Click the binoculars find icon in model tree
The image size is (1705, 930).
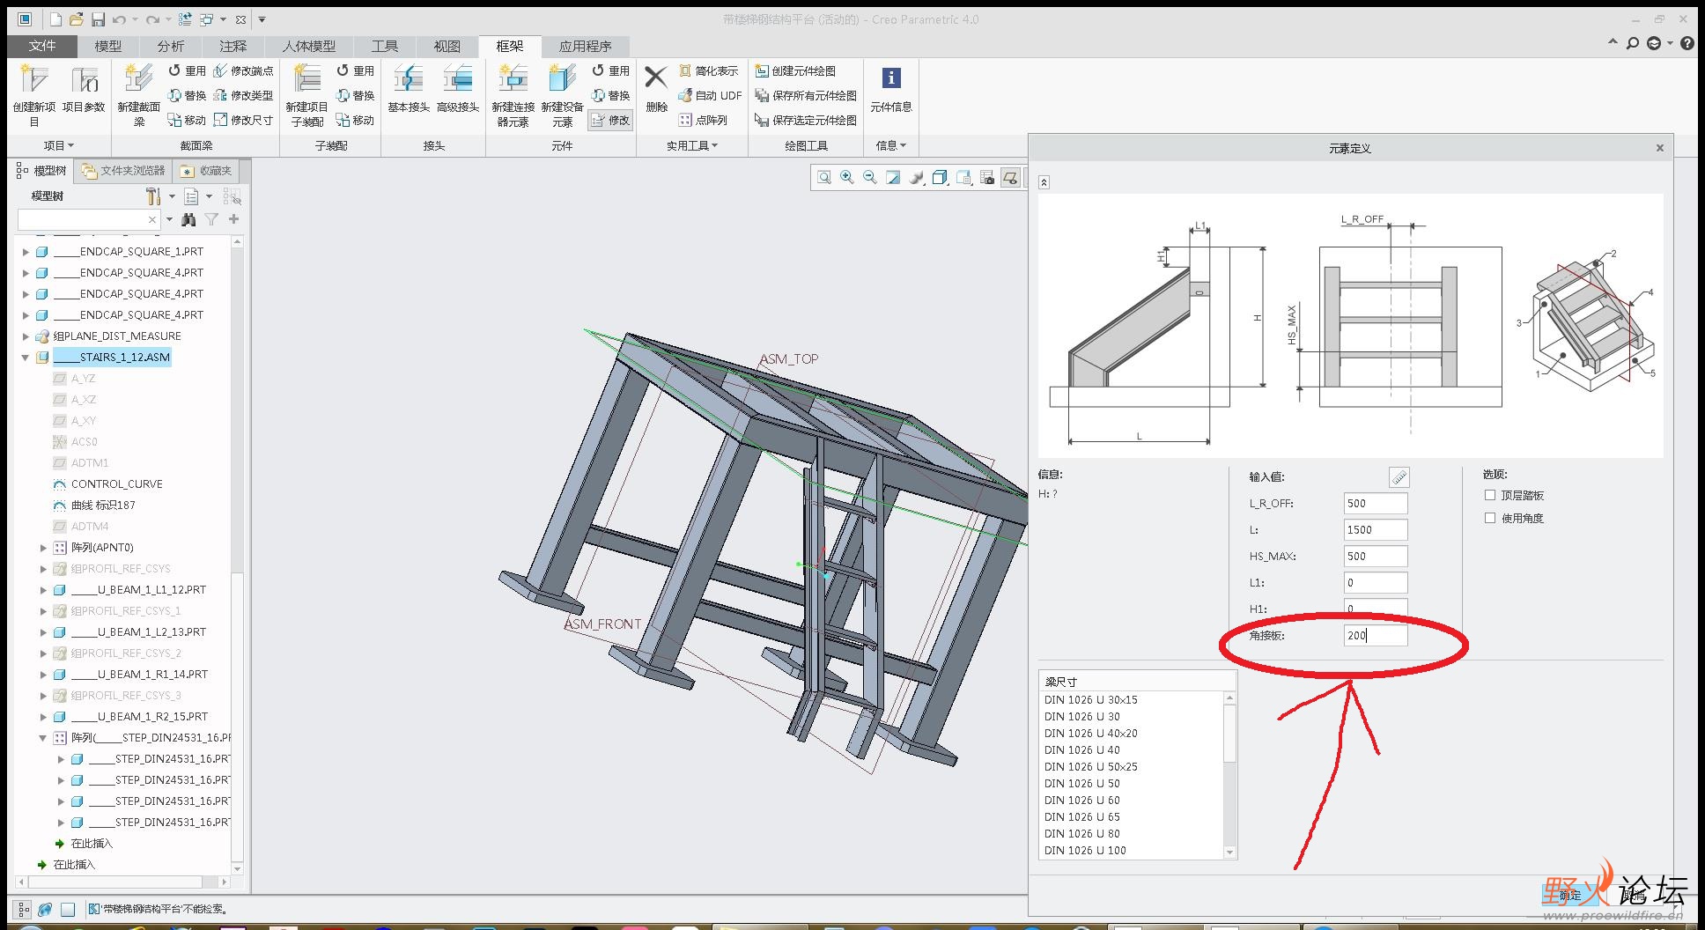click(188, 219)
